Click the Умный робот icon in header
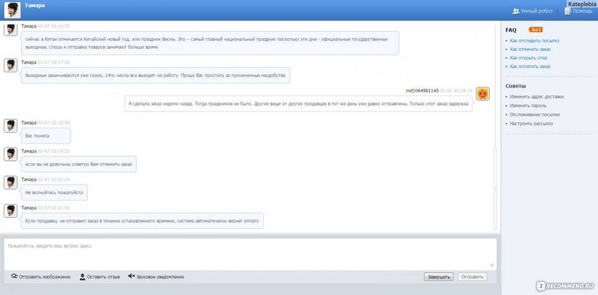The height and width of the screenshot is (295, 598). click(x=516, y=11)
